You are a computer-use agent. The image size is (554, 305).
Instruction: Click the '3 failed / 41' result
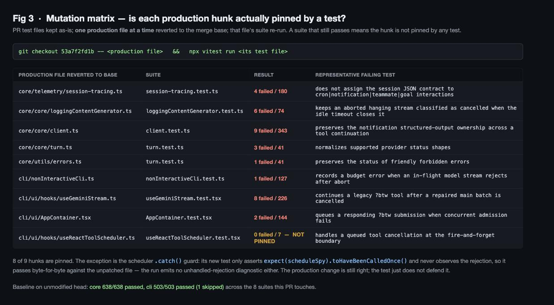tap(269, 148)
